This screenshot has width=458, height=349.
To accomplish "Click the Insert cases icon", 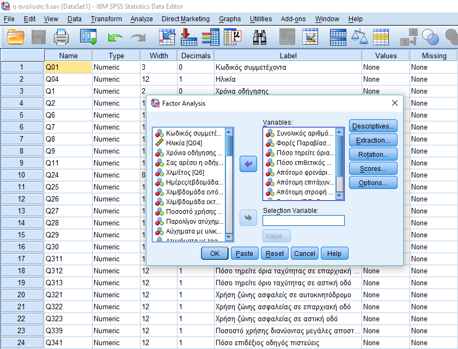I will [x=287, y=37].
